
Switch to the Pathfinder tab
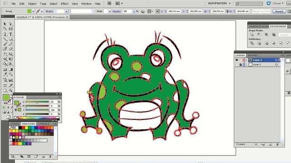(x=278, y=26)
